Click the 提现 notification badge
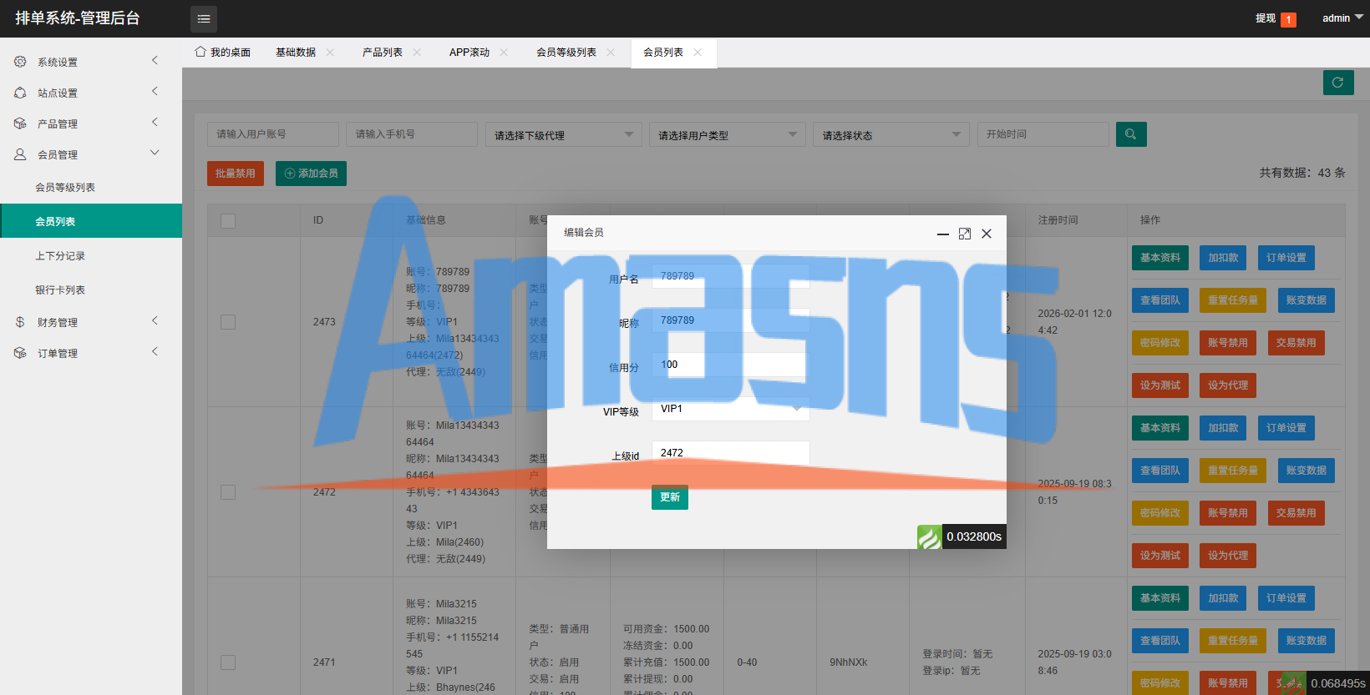This screenshot has width=1370, height=695. (x=1289, y=19)
